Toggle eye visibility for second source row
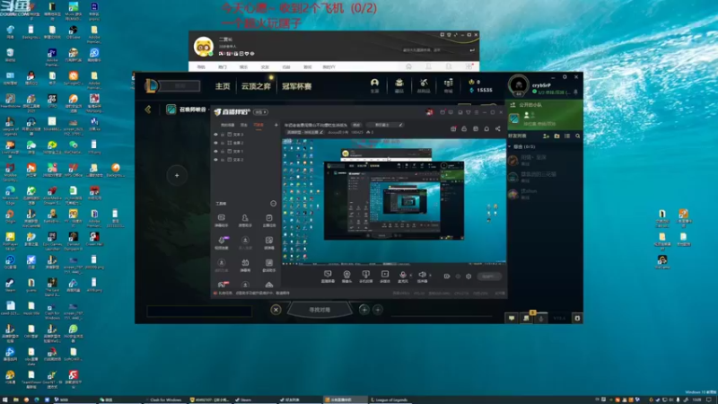 click(x=215, y=143)
